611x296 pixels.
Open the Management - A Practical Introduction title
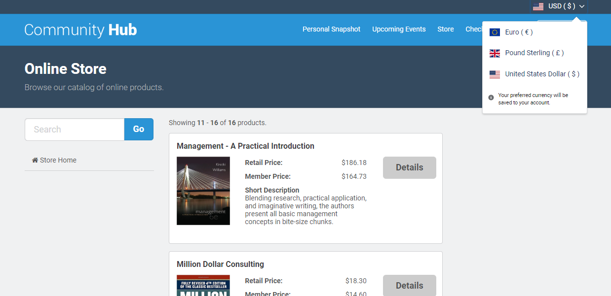click(x=245, y=146)
